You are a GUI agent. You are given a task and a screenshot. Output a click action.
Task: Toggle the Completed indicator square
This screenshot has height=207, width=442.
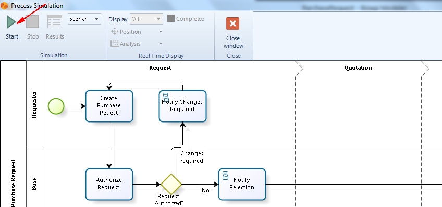[x=171, y=19]
